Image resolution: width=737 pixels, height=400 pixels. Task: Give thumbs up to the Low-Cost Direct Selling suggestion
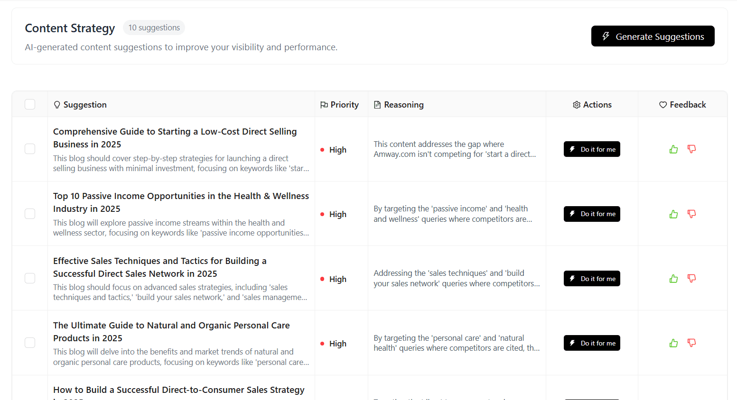pos(673,149)
